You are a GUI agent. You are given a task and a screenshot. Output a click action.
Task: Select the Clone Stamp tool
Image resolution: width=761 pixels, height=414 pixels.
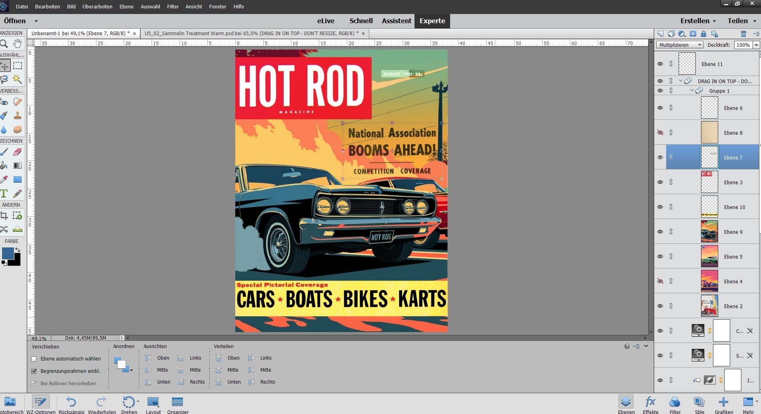[x=17, y=115]
